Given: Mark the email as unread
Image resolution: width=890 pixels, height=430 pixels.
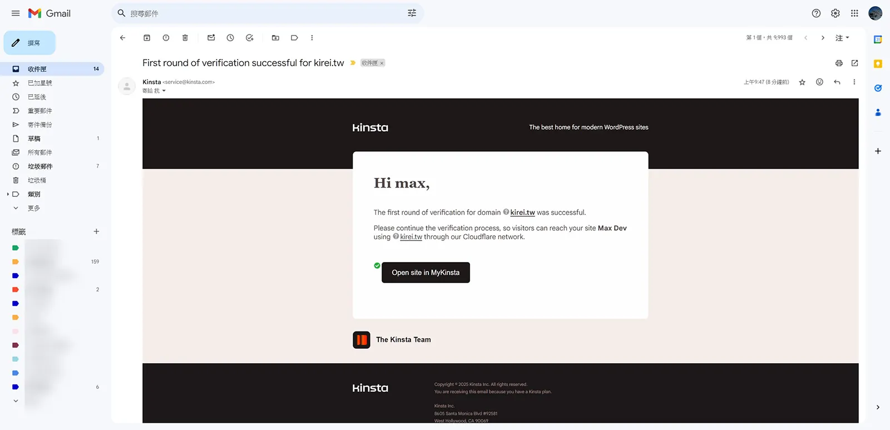Looking at the screenshot, I should pos(211,38).
